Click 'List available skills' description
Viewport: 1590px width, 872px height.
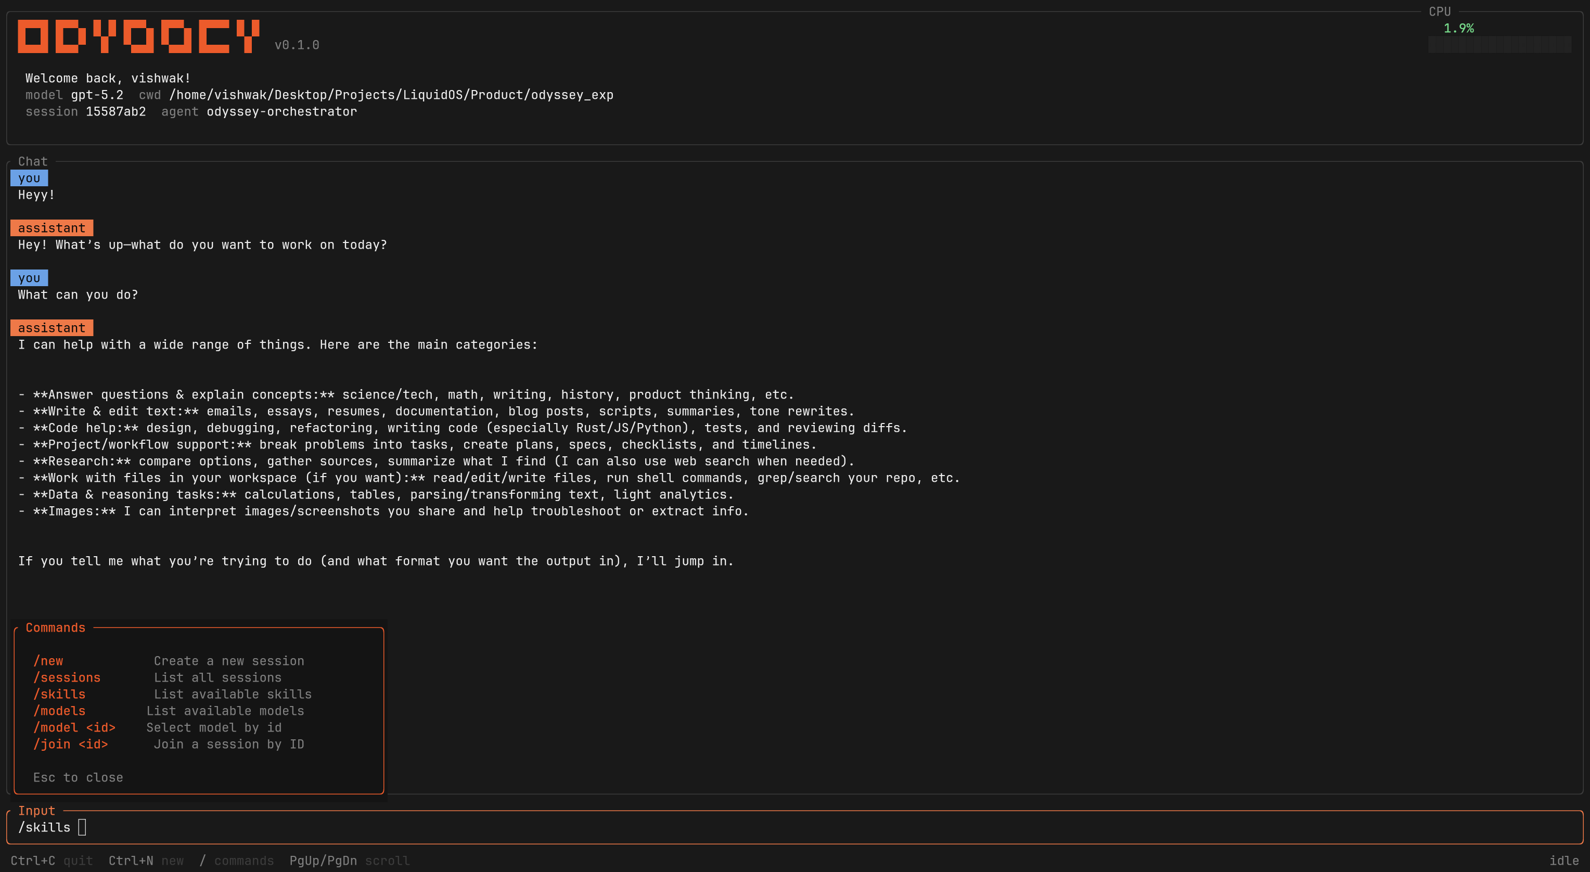(233, 694)
